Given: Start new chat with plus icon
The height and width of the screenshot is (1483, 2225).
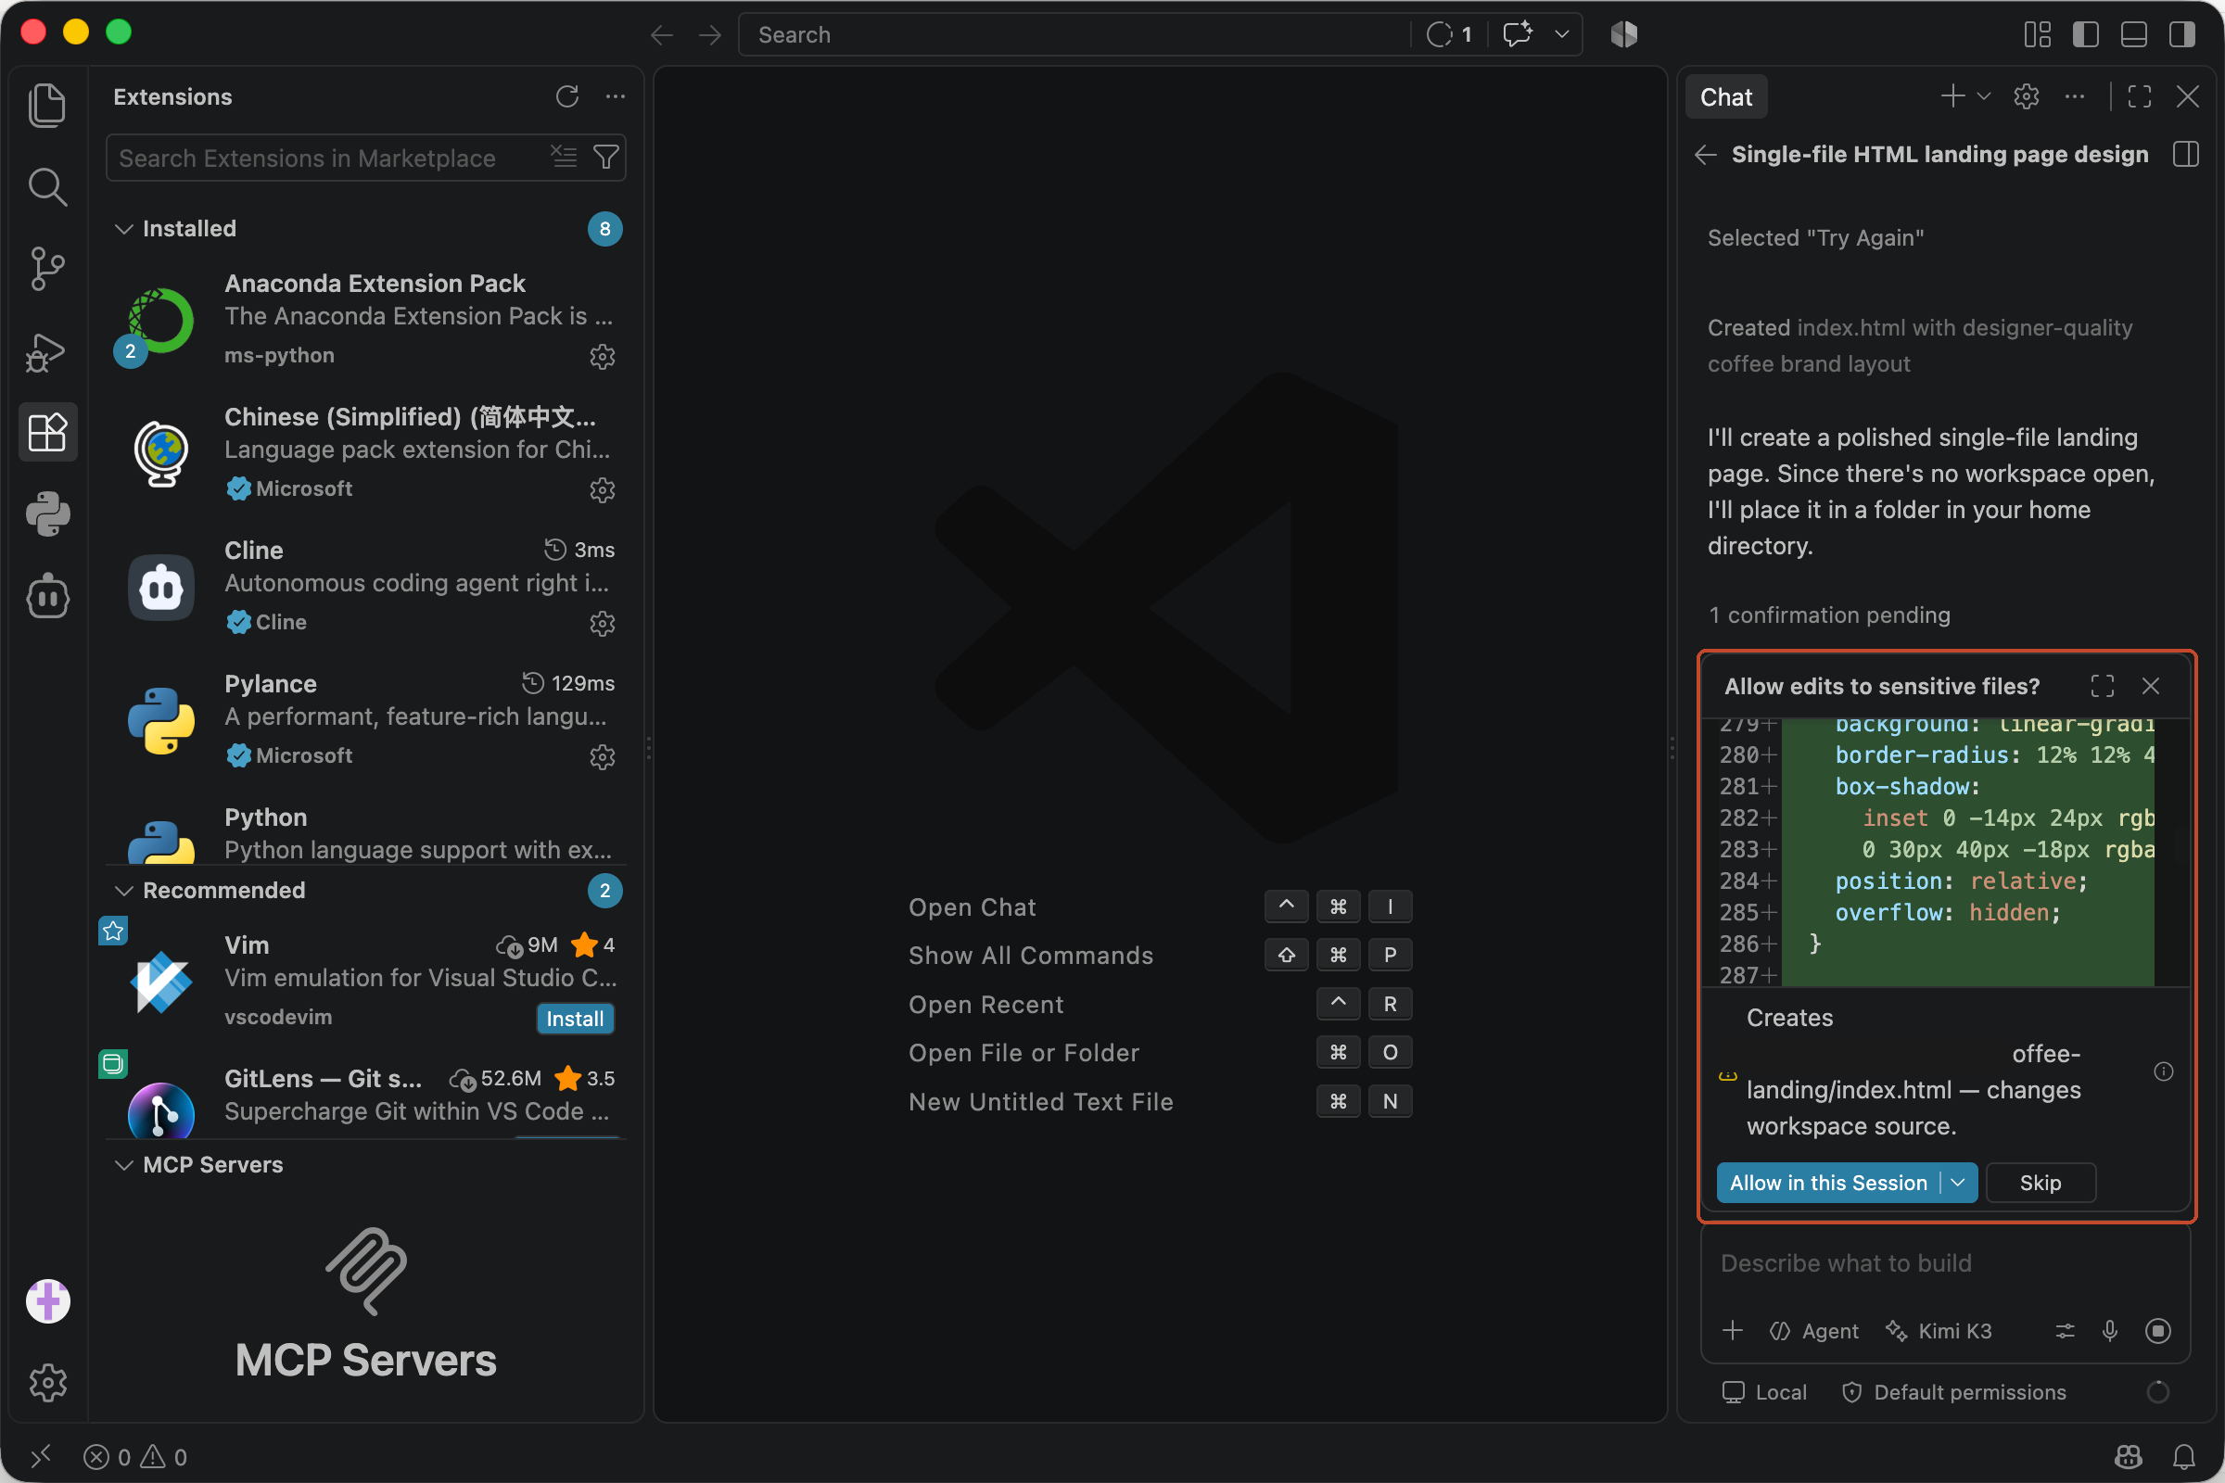Looking at the screenshot, I should click(x=1952, y=96).
